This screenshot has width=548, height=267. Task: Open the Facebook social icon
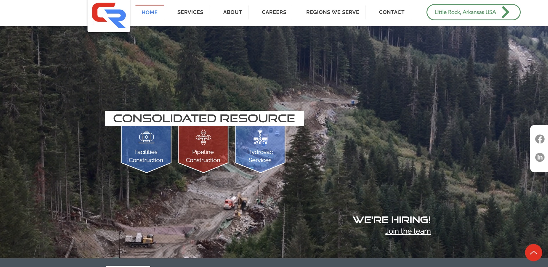tap(540, 139)
